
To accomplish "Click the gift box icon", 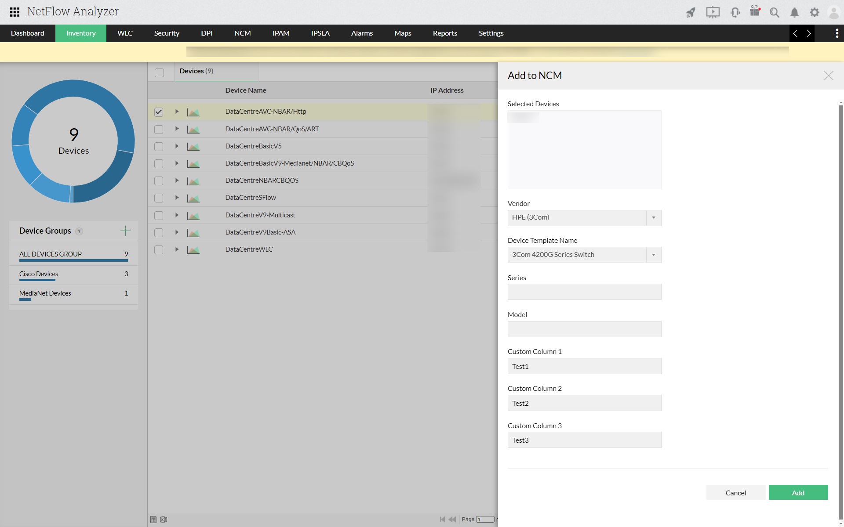I will [x=755, y=11].
